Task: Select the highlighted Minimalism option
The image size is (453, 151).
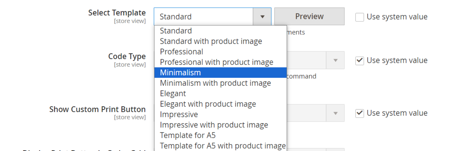Action: [x=180, y=73]
